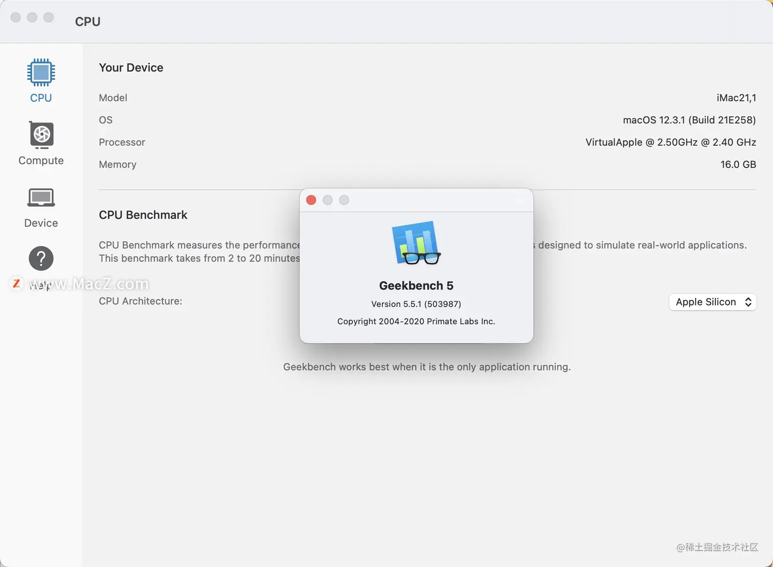Click the Memory label
Screen dimensions: 773x567
tap(118, 165)
